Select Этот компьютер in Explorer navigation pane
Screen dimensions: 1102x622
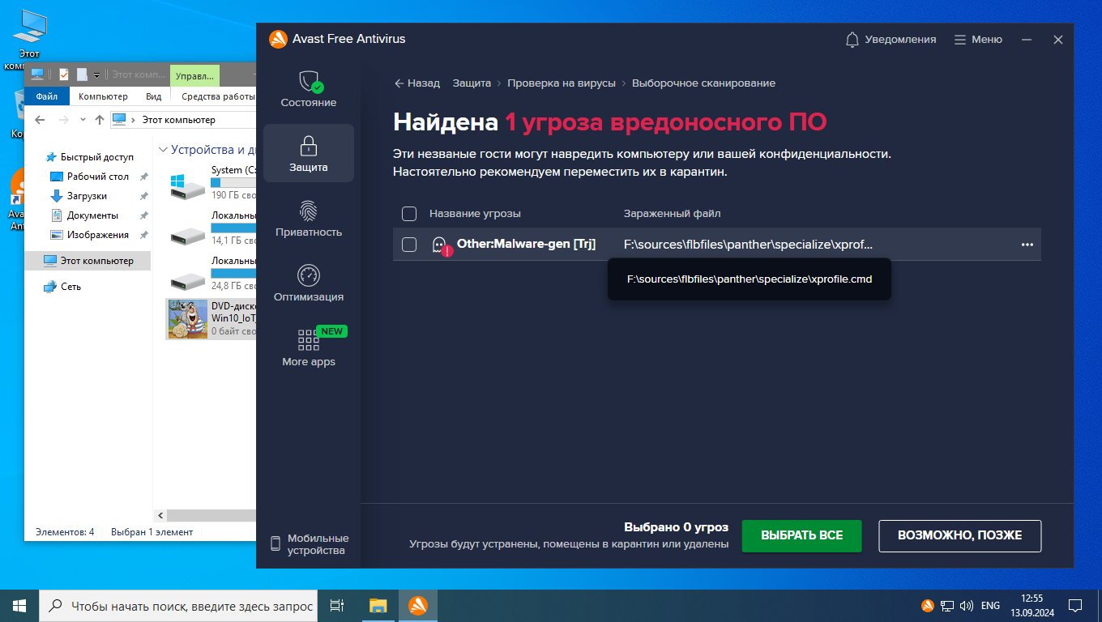tap(88, 261)
